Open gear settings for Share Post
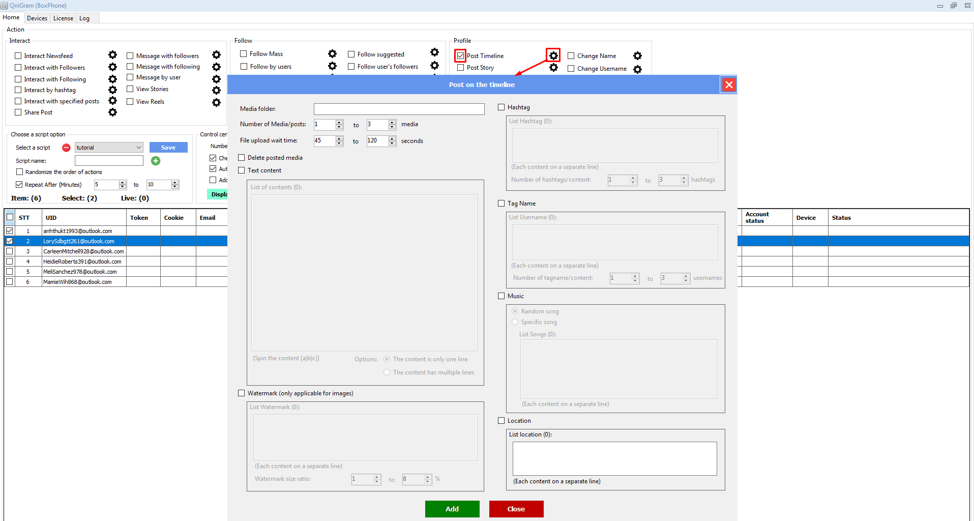The width and height of the screenshot is (974, 521). pyautogui.click(x=112, y=112)
